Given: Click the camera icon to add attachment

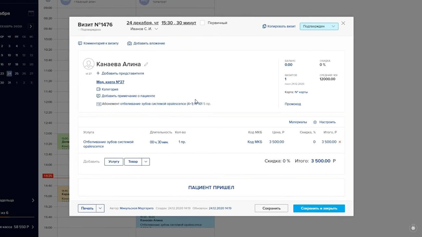Looking at the screenshot, I should (130, 43).
